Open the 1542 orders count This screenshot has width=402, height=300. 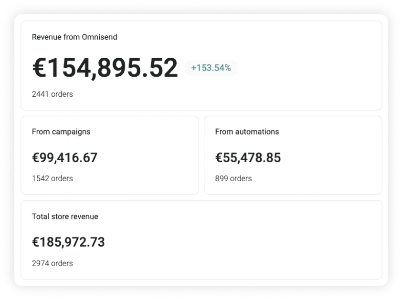[52, 178]
